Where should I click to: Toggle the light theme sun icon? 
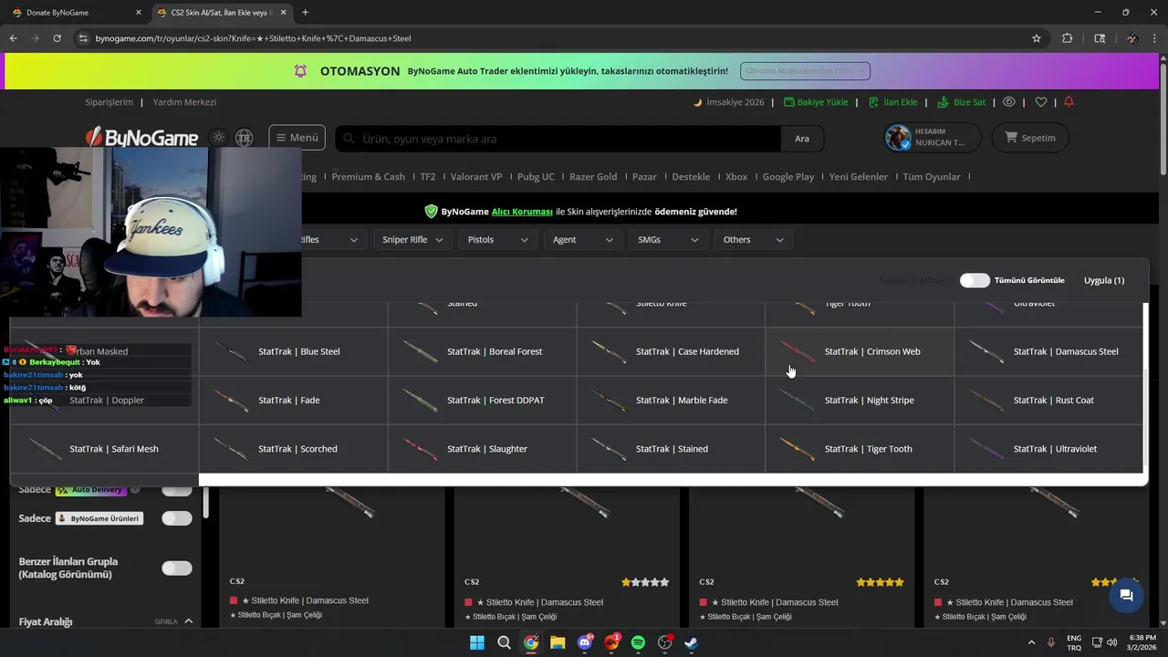click(219, 138)
